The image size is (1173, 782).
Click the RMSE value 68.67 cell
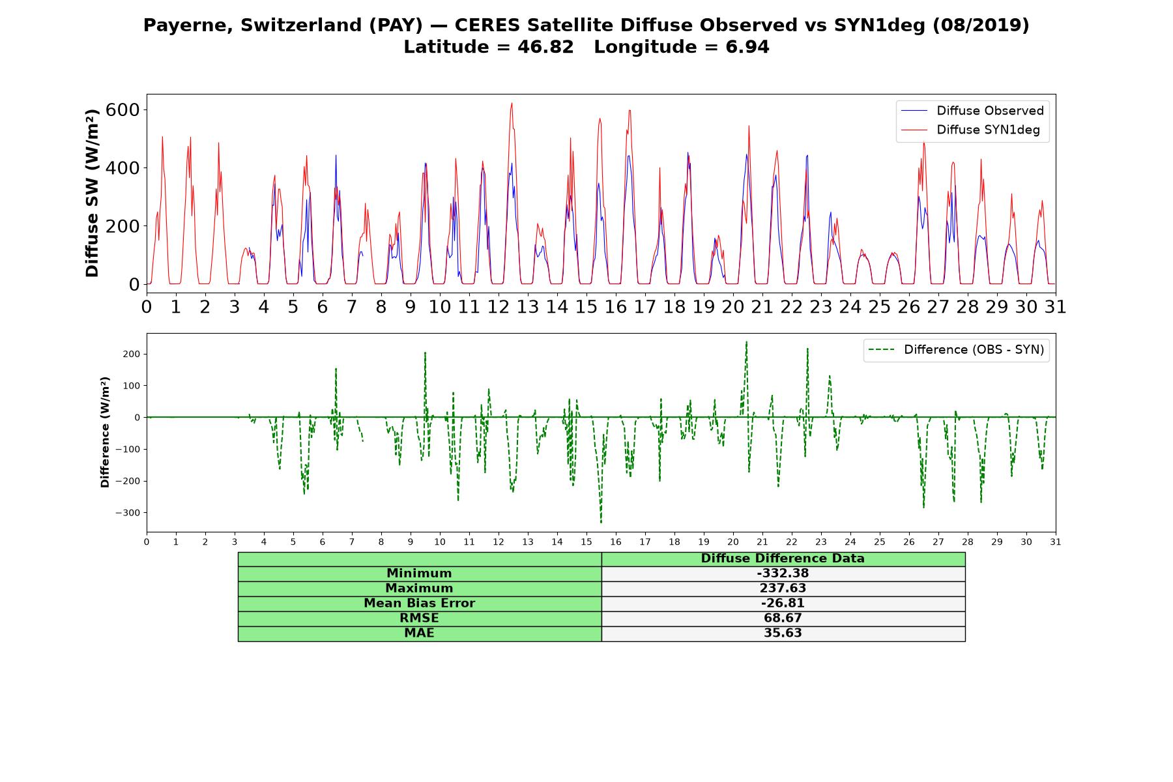click(783, 618)
